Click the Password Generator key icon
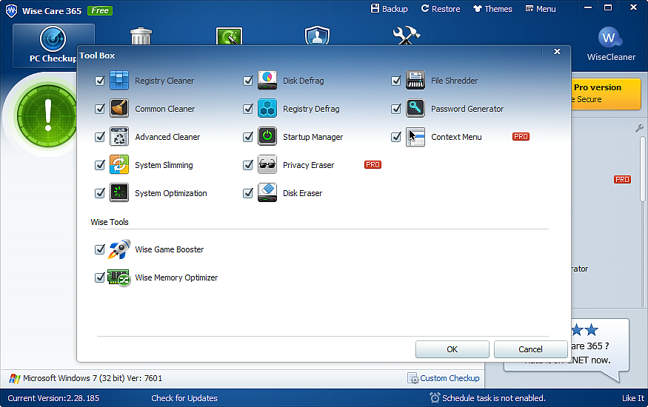This screenshot has height=407, width=648. (415, 109)
